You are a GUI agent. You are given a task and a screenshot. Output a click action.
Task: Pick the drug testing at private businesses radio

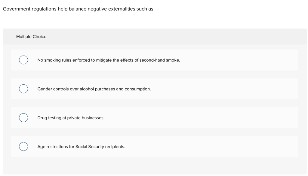click(23, 118)
